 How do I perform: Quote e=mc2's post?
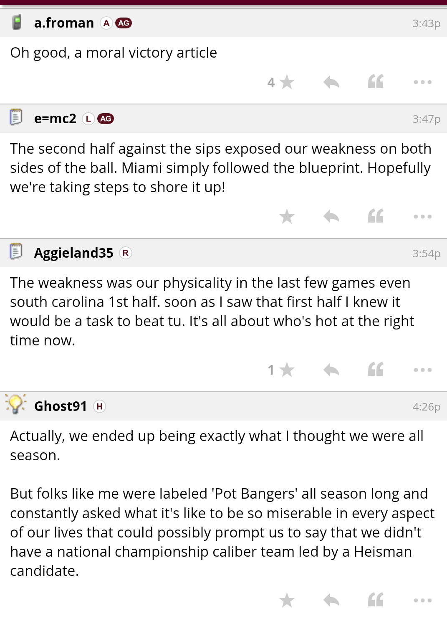pos(376,216)
